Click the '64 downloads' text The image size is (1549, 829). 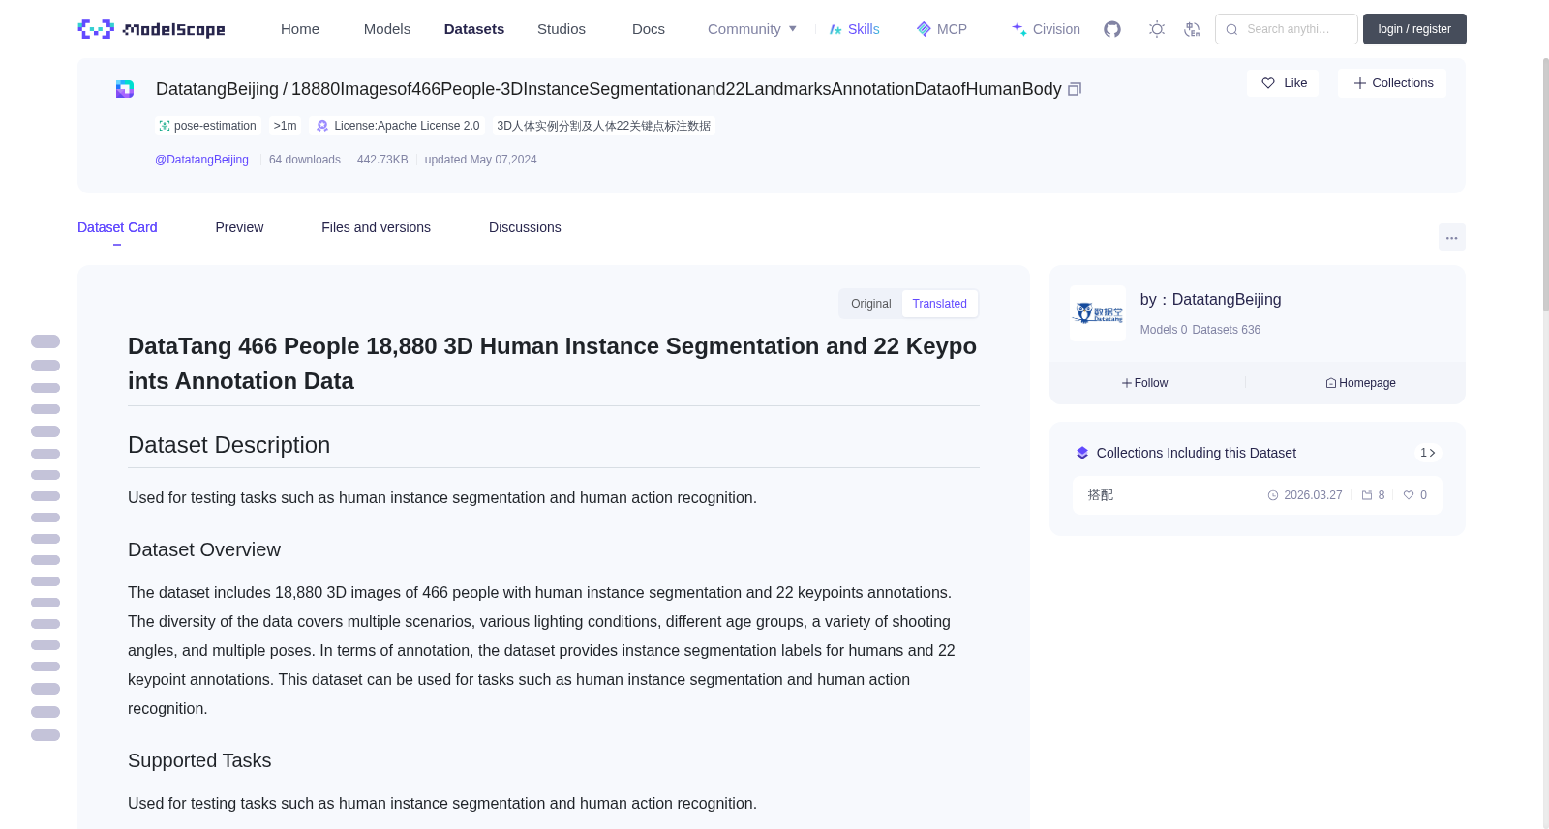pos(305,160)
